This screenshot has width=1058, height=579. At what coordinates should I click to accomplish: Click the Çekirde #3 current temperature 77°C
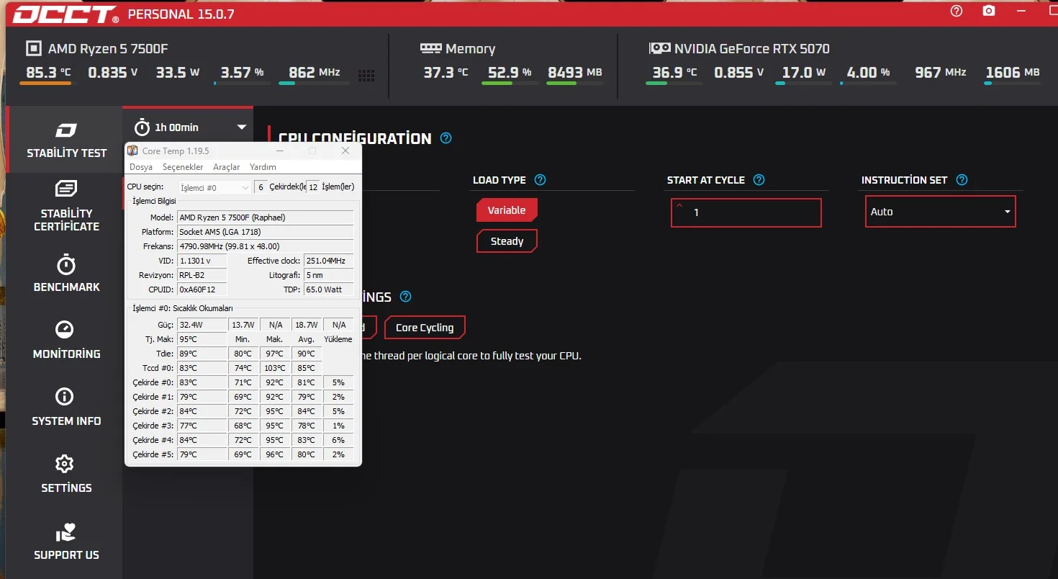click(x=202, y=426)
